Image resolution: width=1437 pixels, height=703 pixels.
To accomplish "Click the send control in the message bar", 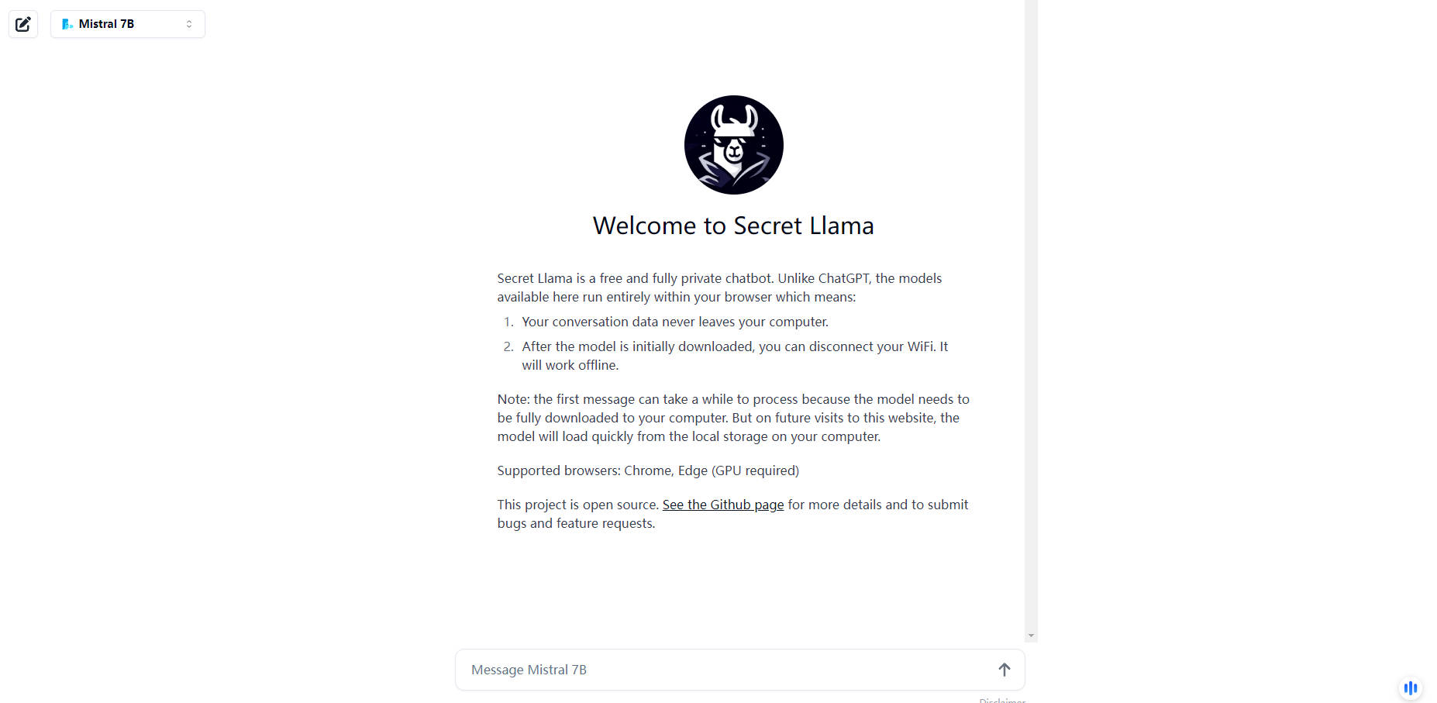I will pos(1004,669).
